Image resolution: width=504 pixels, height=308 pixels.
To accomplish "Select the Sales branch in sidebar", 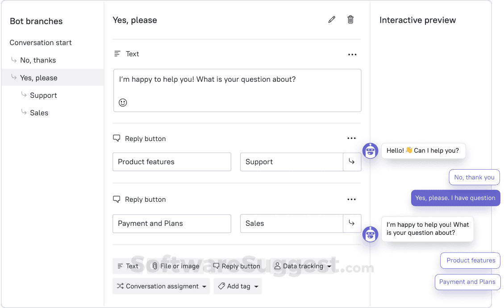I will [39, 113].
